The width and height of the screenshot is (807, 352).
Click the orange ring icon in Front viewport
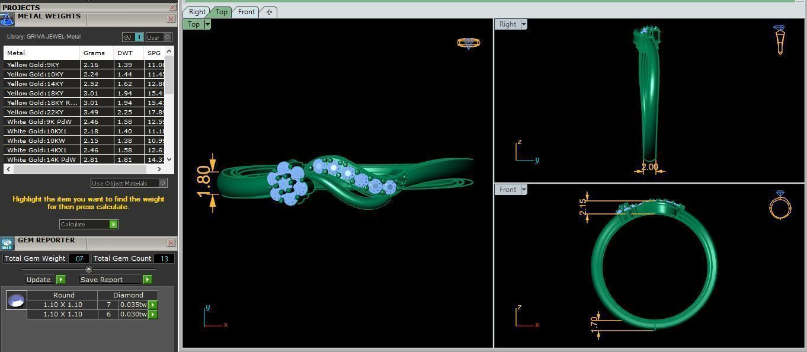[x=780, y=204]
